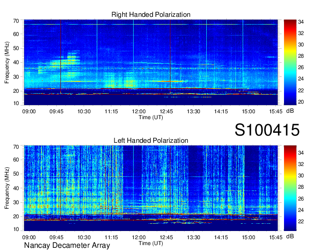This screenshot has width=309, height=251.
Task: Click the Left Handed Polarization title
Action: click(151, 141)
